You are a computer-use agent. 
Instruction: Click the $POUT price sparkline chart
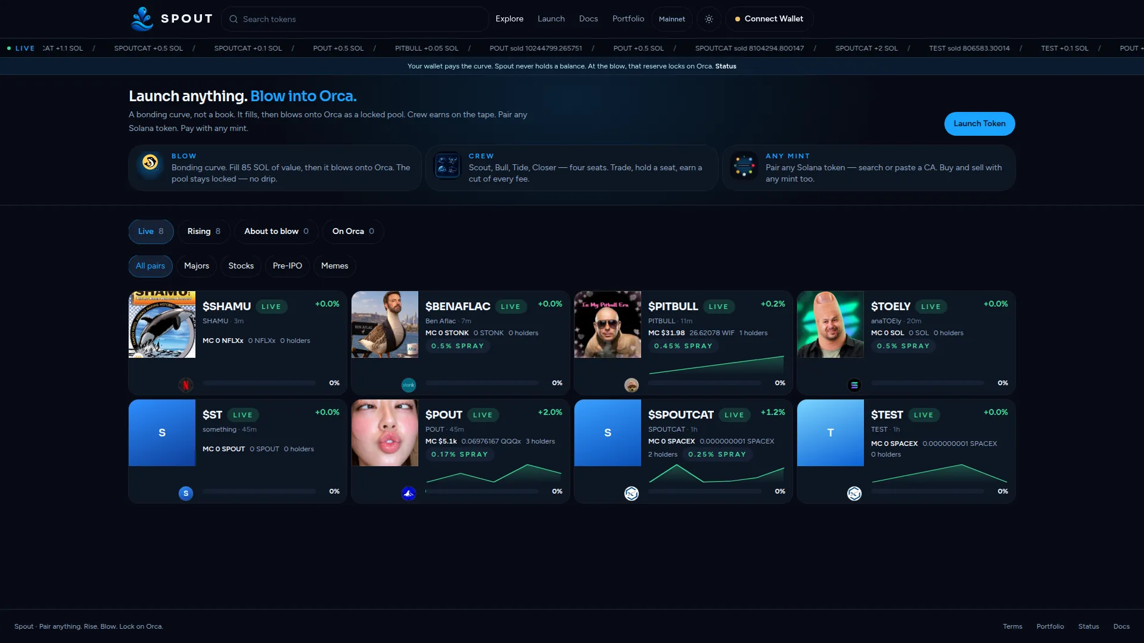click(494, 473)
